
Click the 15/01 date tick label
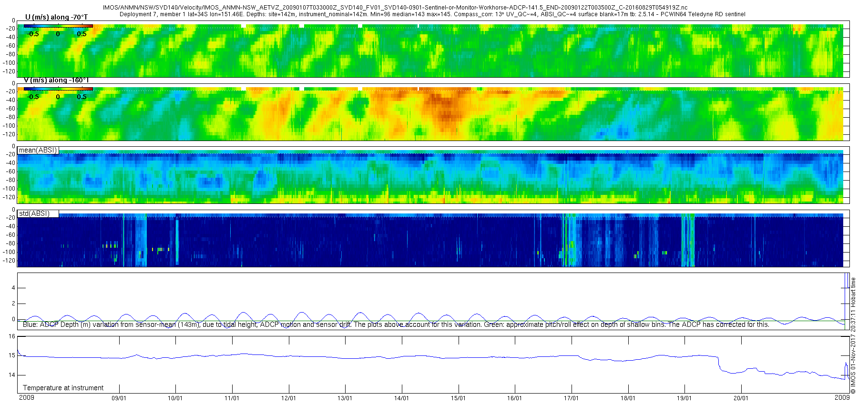pos(458,398)
